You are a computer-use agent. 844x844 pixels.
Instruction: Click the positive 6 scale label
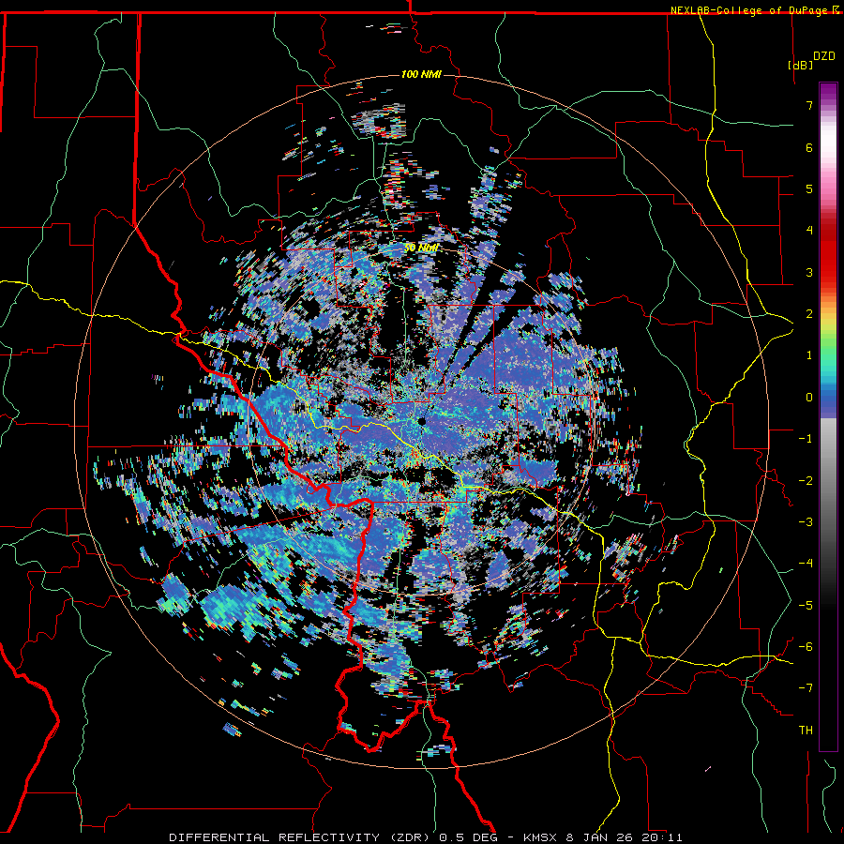809,147
